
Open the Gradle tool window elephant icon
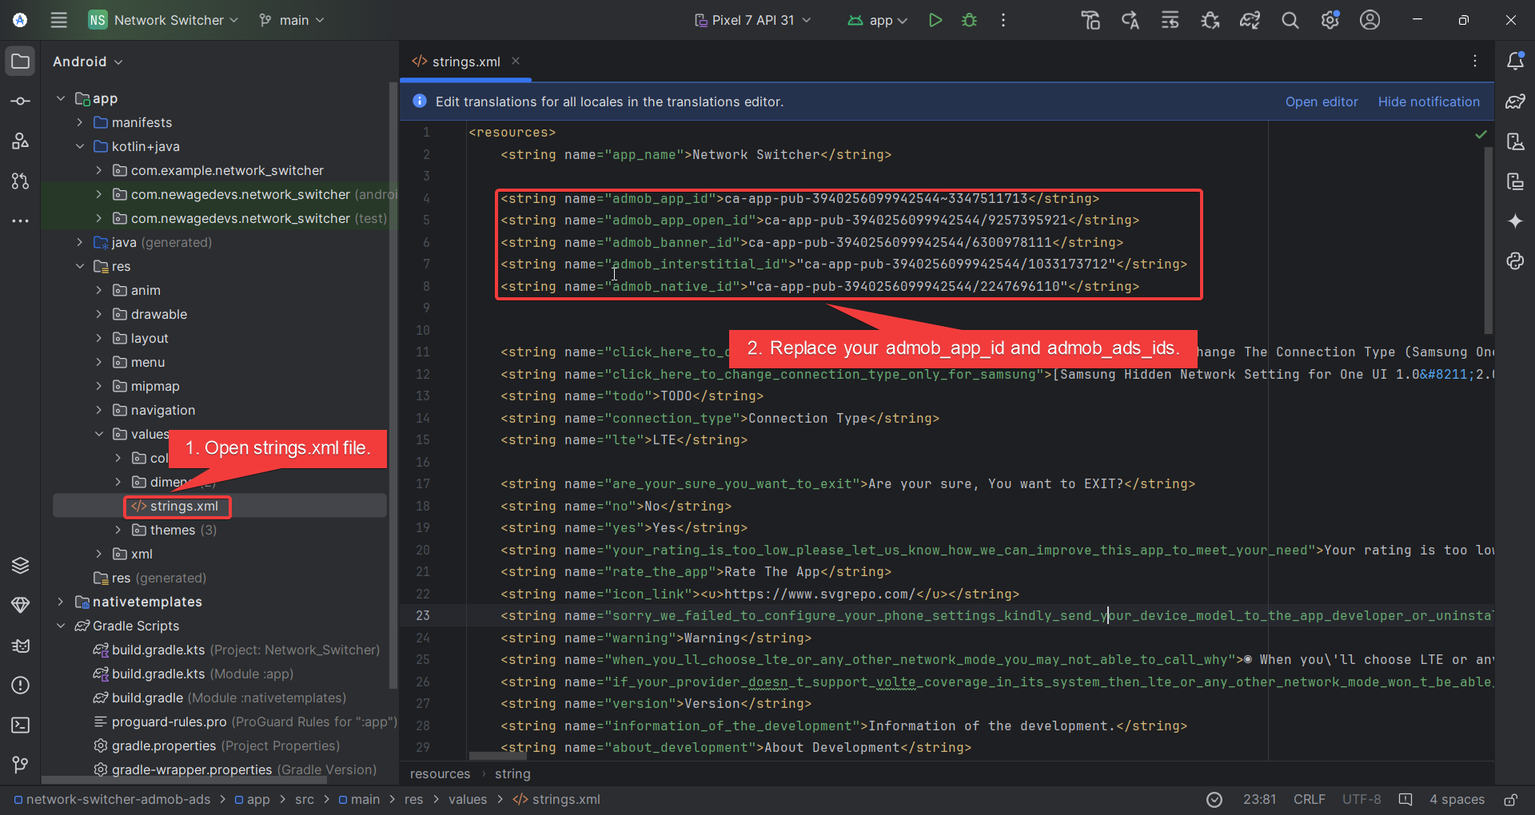click(1517, 101)
